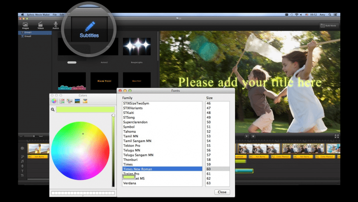The image size is (358, 202).
Task: Select the Thonburi font family
Action: (x=162, y=160)
